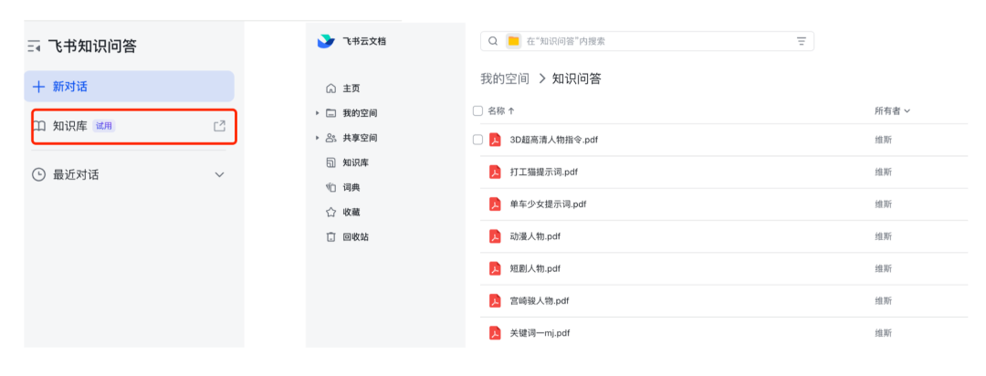
Task: Click owner 维斯 in 打工猫提示词.pdf row
Action: pos(883,172)
